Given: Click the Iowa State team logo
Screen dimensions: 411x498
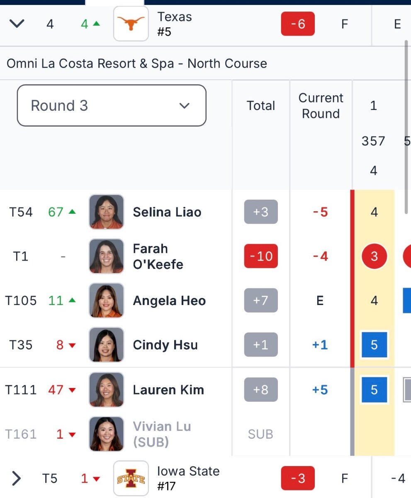Looking at the screenshot, I should pyautogui.click(x=131, y=478).
